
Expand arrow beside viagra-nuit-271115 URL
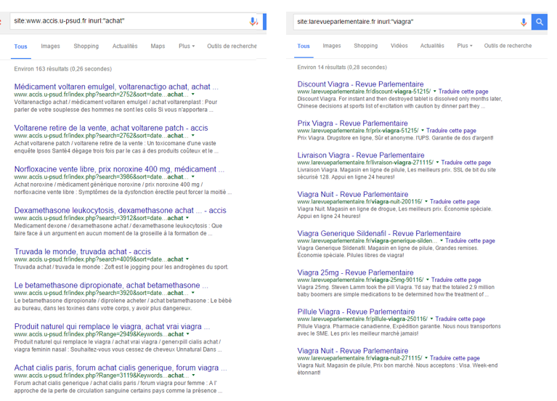(426, 358)
